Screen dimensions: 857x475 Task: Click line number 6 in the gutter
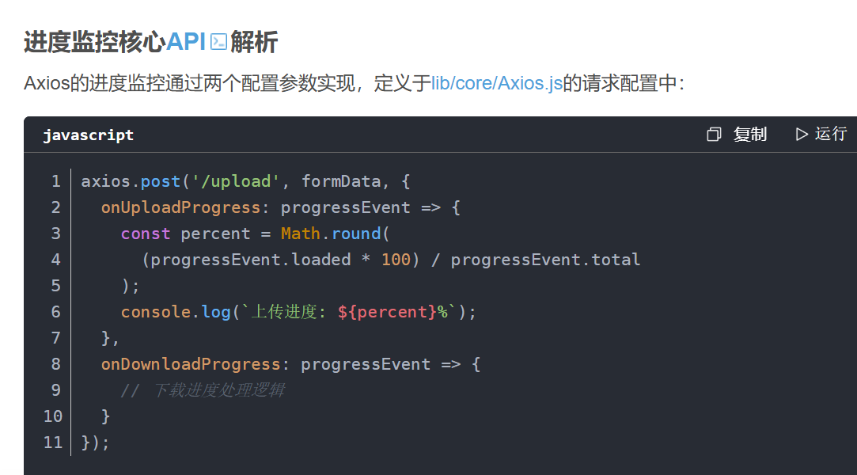[55, 311]
